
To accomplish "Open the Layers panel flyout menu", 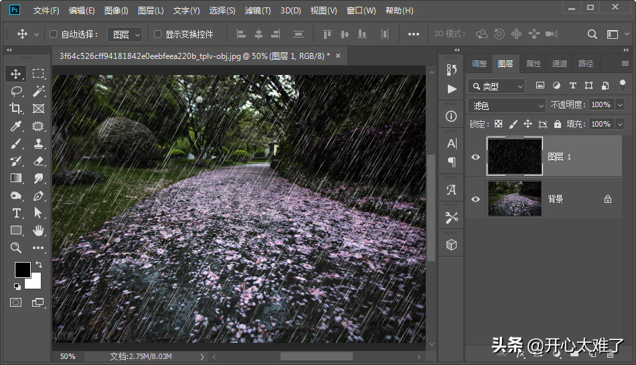I will coord(625,64).
